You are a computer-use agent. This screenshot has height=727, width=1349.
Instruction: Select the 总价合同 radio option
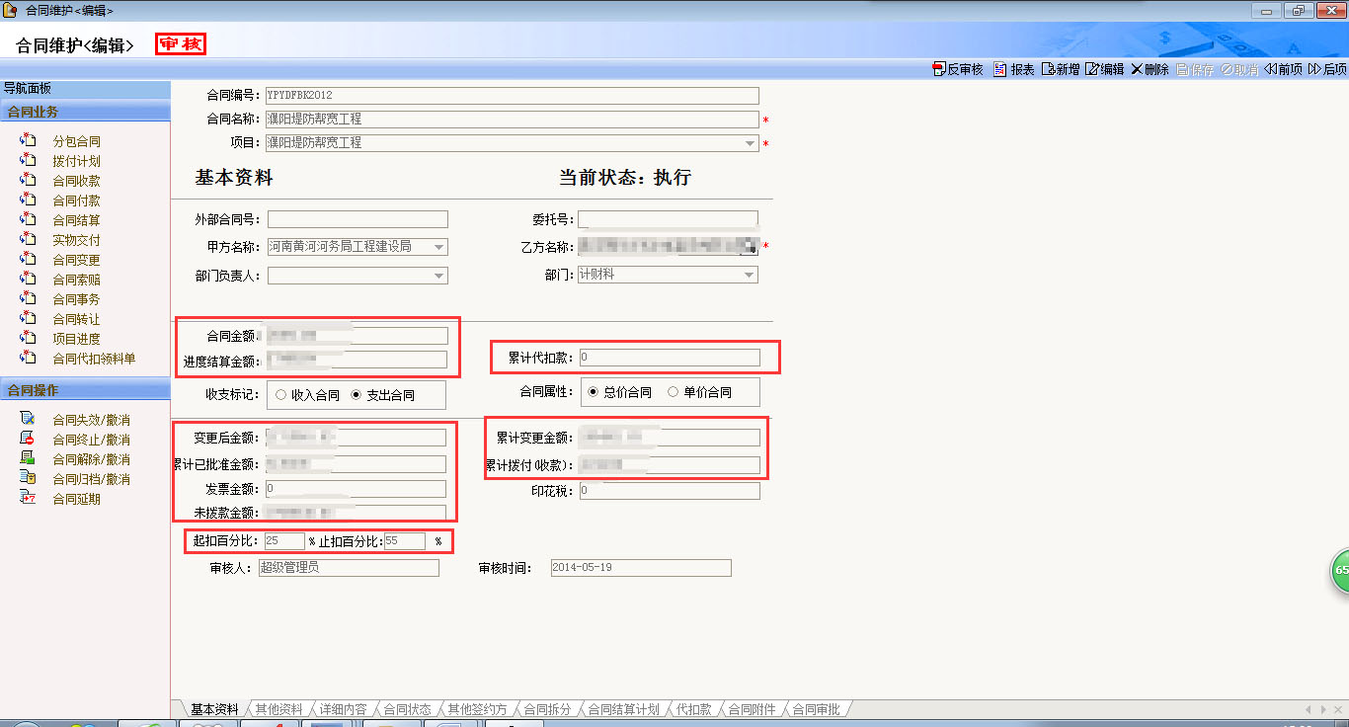pyautogui.click(x=594, y=392)
